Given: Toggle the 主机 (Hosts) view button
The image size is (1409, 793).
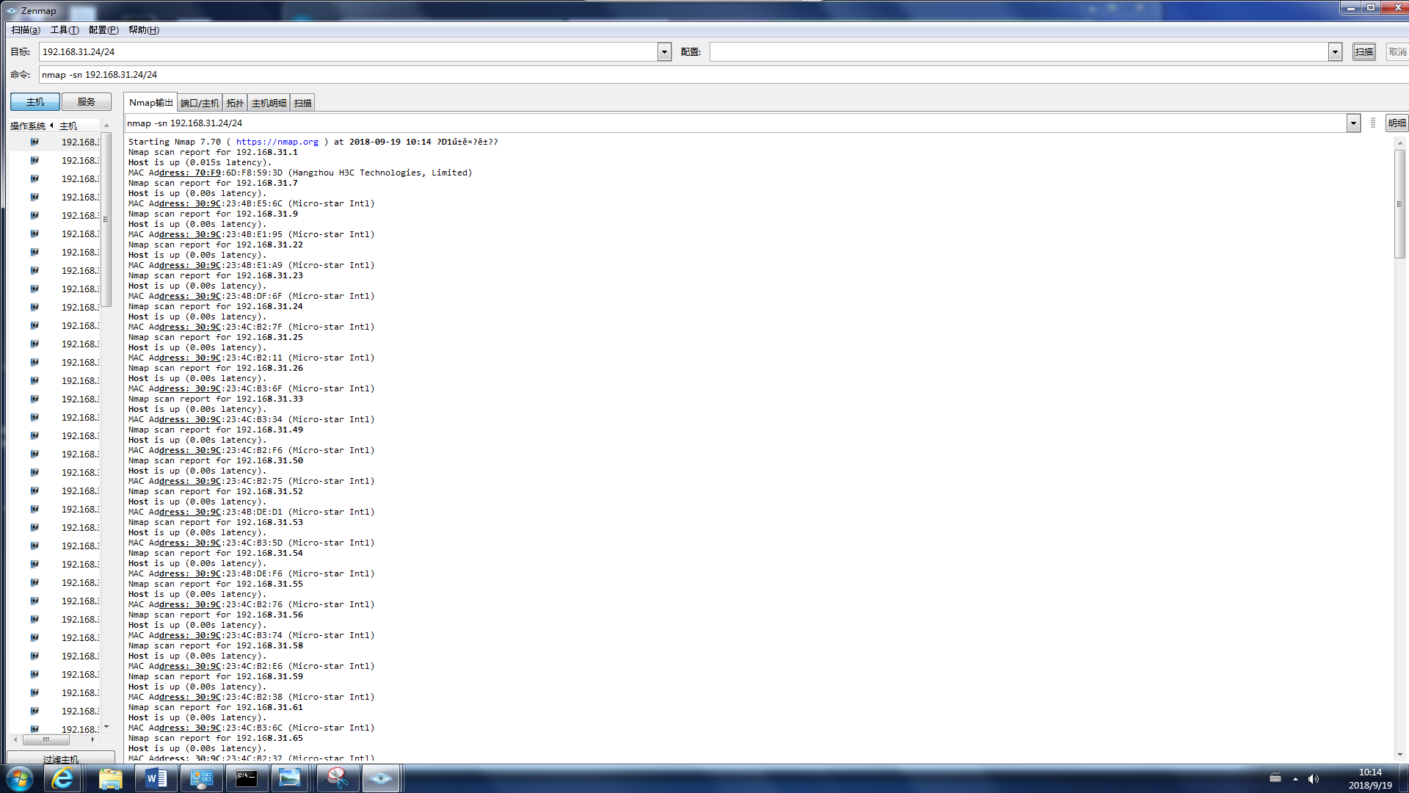Looking at the screenshot, I should coord(34,102).
